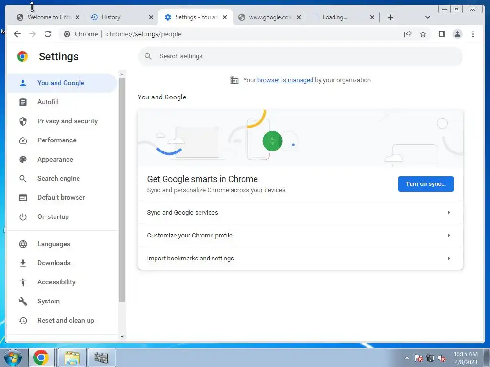Close the Welcome to Chrome tab
This screenshot has height=367, width=490.
pos(78,17)
